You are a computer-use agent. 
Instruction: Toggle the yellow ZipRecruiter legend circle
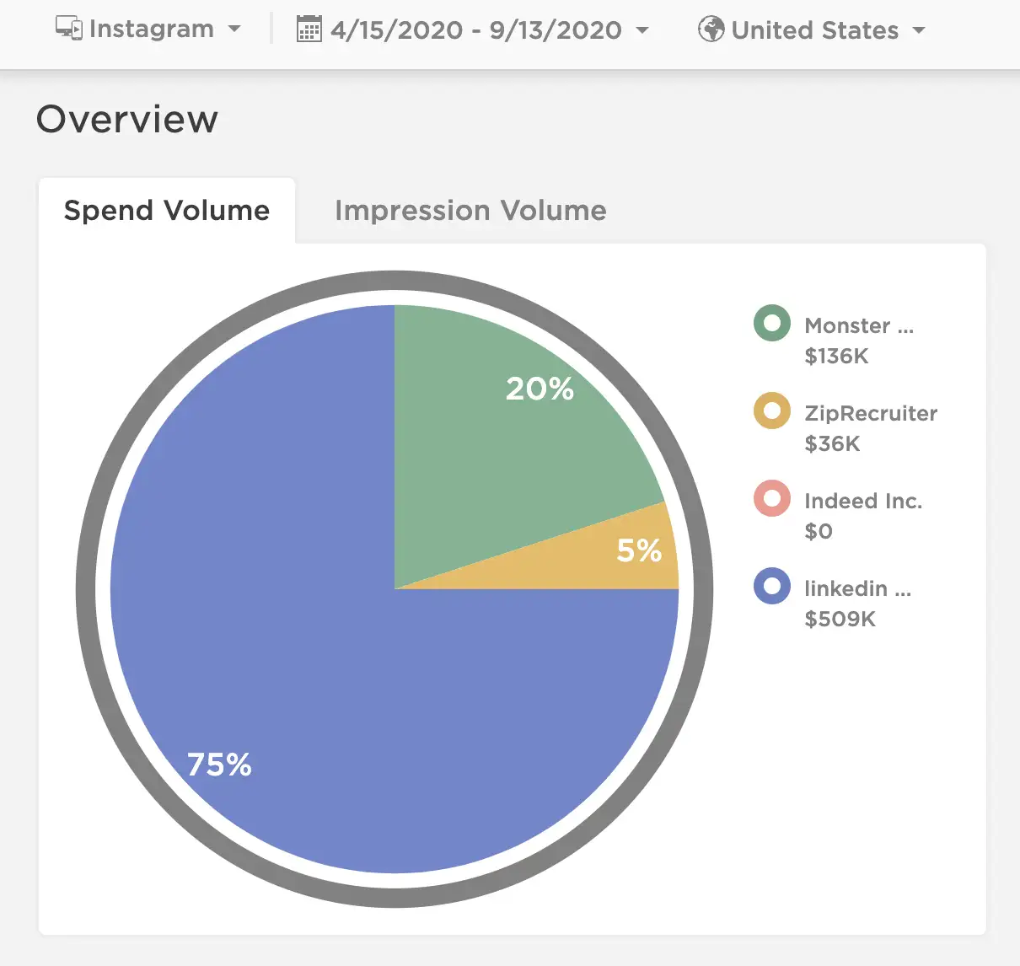point(772,411)
